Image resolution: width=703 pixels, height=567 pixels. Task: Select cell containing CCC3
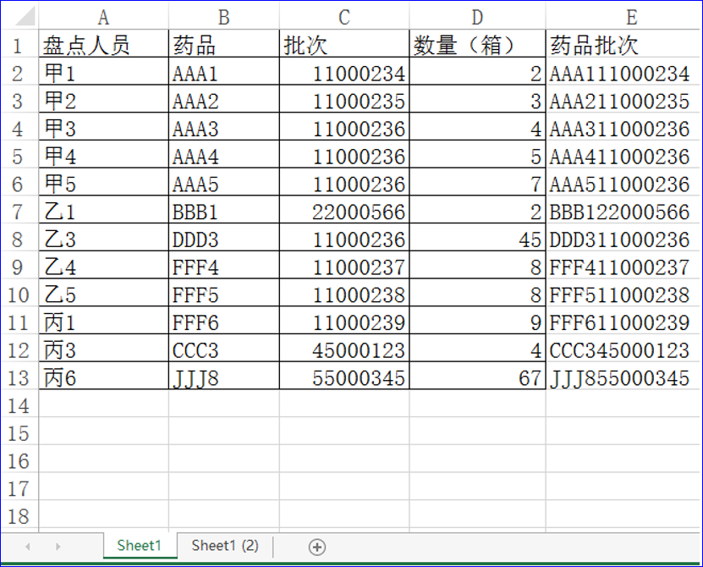click(x=224, y=350)
